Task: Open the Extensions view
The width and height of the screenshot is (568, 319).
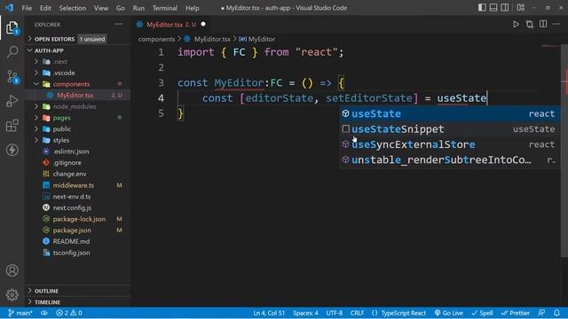Action: pyautogui.click(x=12, y=126)
